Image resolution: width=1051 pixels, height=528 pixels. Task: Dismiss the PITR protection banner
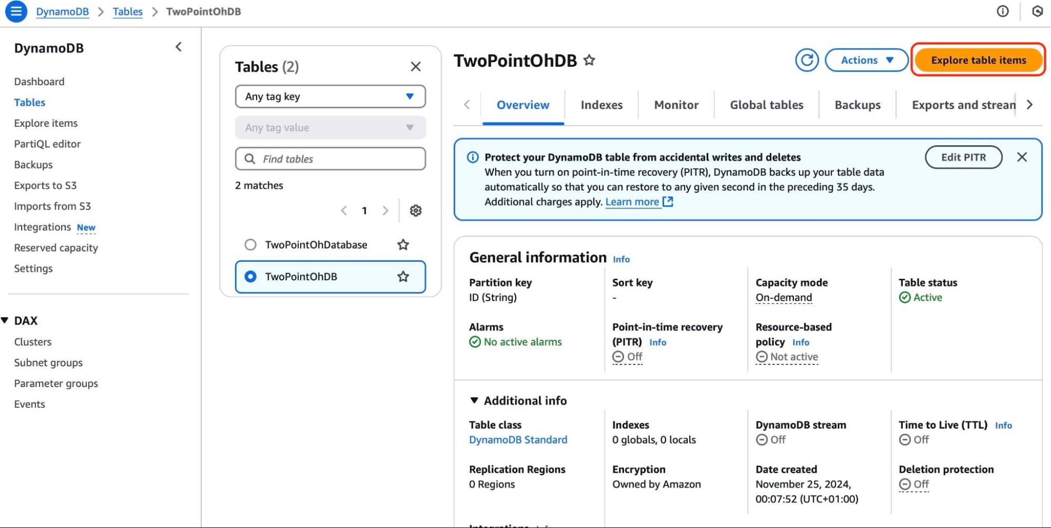(x=1022, y=157)
